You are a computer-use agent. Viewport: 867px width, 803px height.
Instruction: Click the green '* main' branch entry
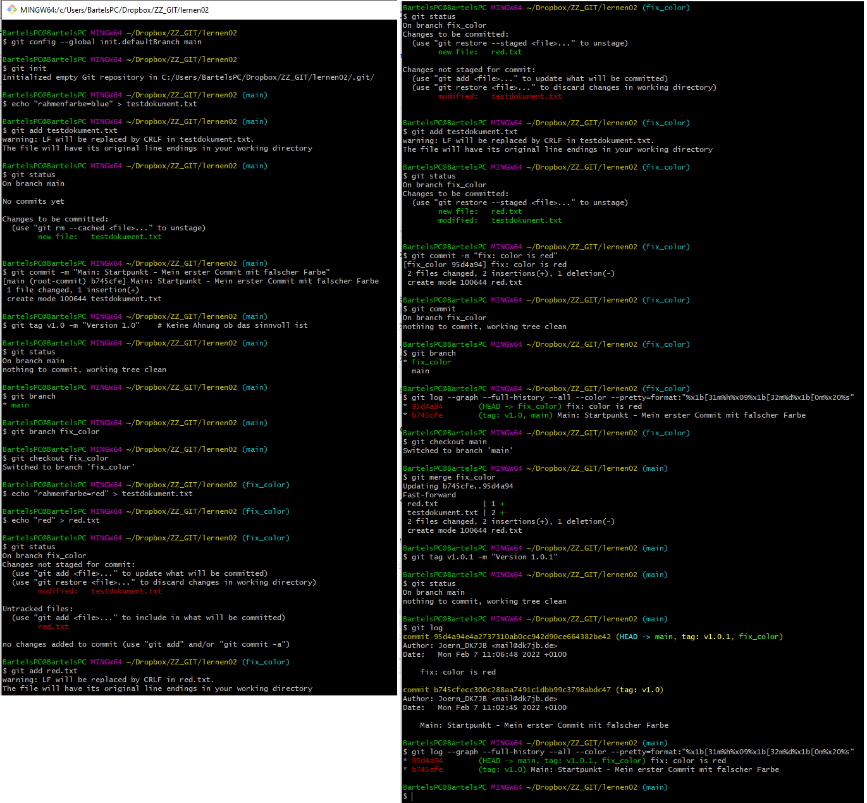(x=16, y=405)
